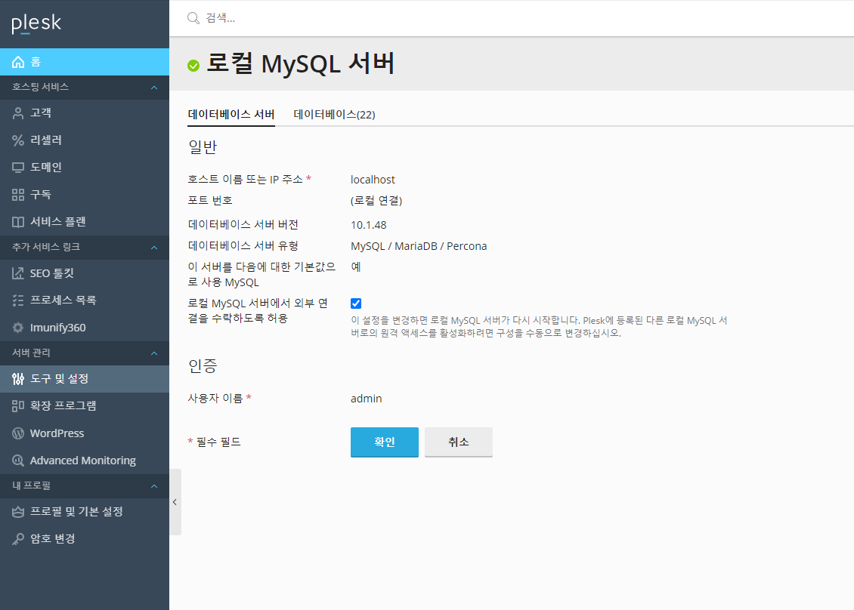Click the 도메인 monitor icon

[x=18, y=168]
